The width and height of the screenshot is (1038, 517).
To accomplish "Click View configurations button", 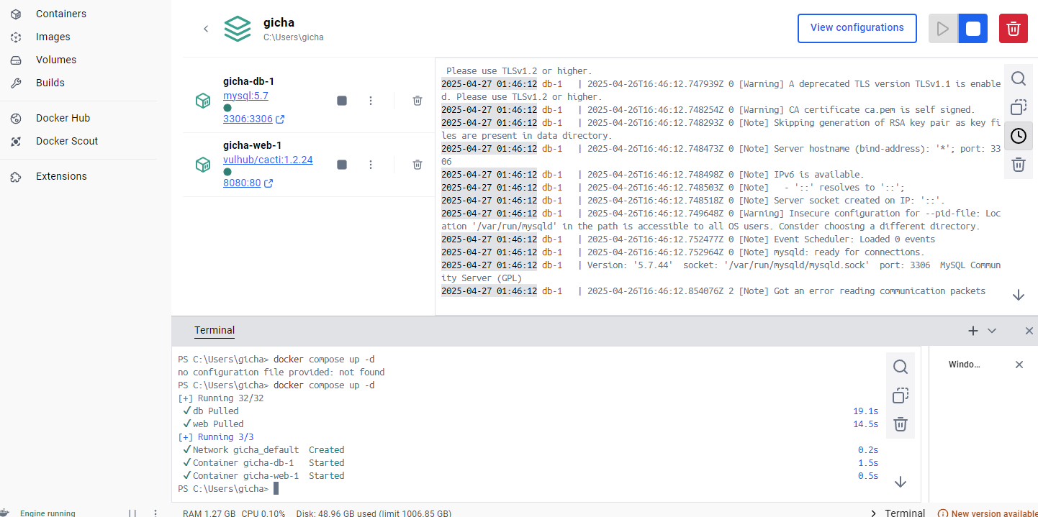I will point(857,28).
